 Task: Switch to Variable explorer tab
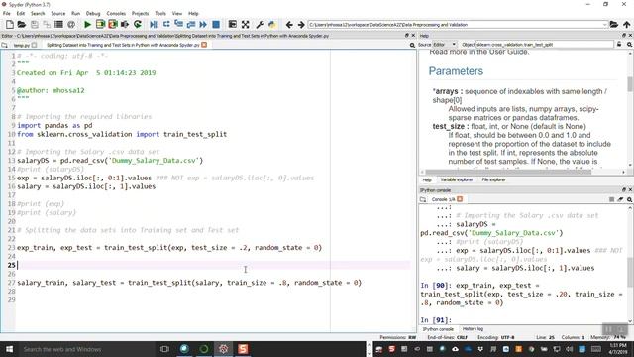click(457, 179)
